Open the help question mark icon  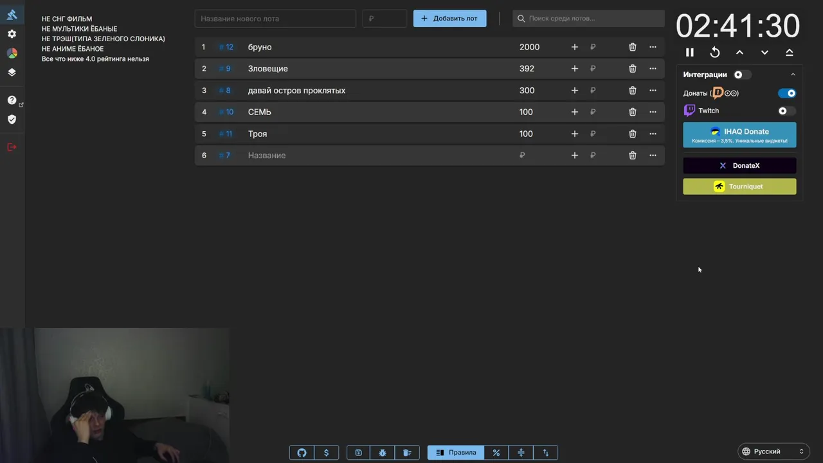[x=12, y=100]
